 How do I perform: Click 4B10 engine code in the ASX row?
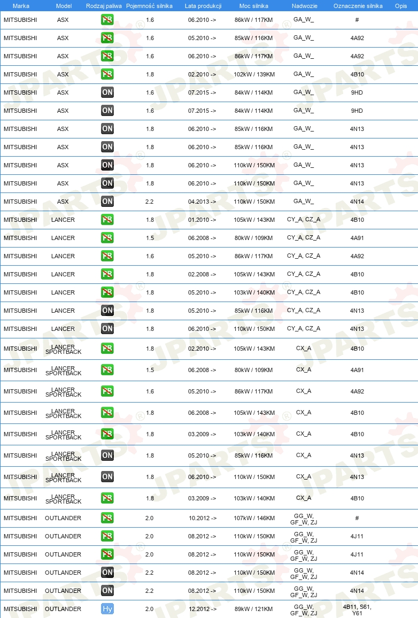[x=357, y=74]
